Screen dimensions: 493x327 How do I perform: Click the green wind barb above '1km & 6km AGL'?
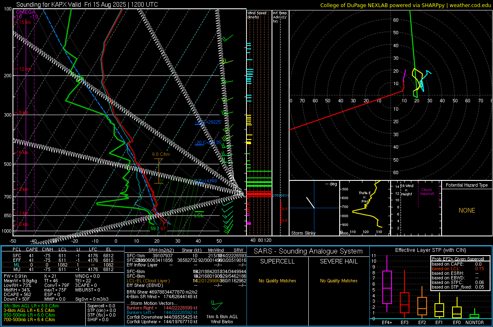217,305
